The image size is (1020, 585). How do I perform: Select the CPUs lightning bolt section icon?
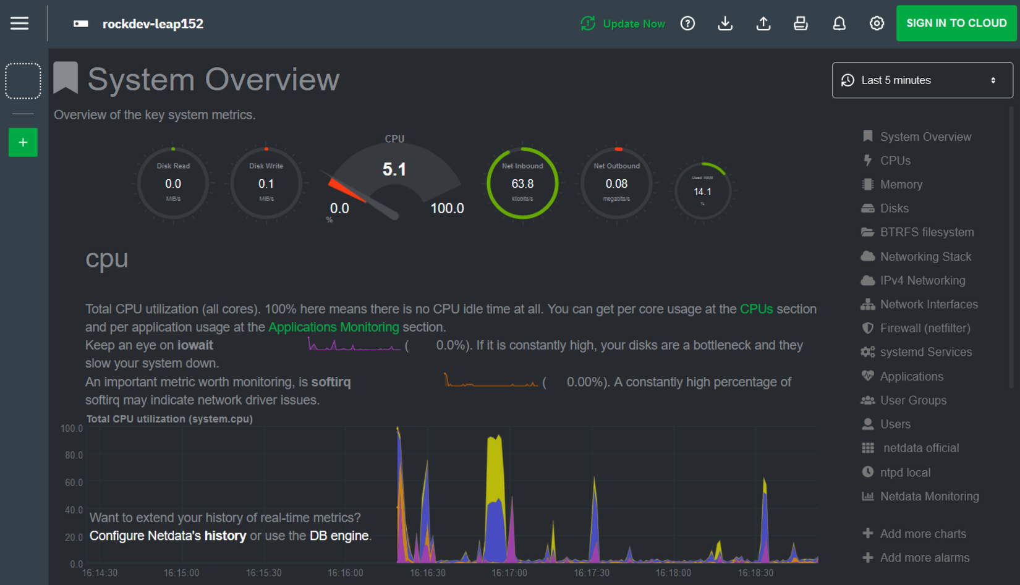pos(868,160)
